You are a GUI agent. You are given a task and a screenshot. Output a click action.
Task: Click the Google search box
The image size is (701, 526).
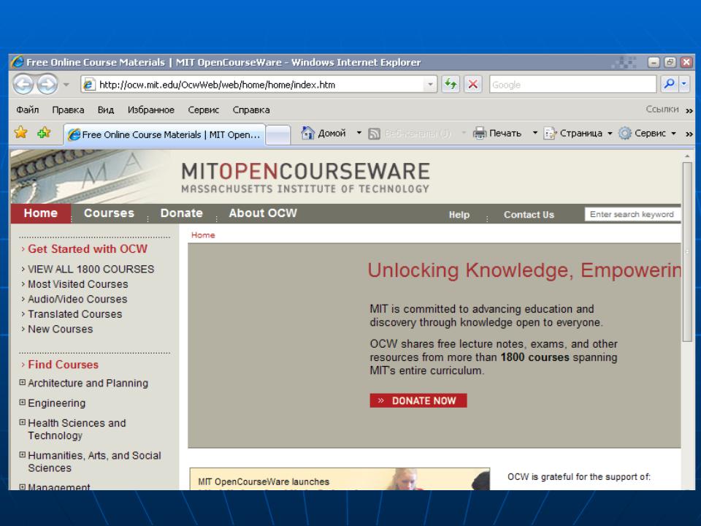(x=572, y=84)
